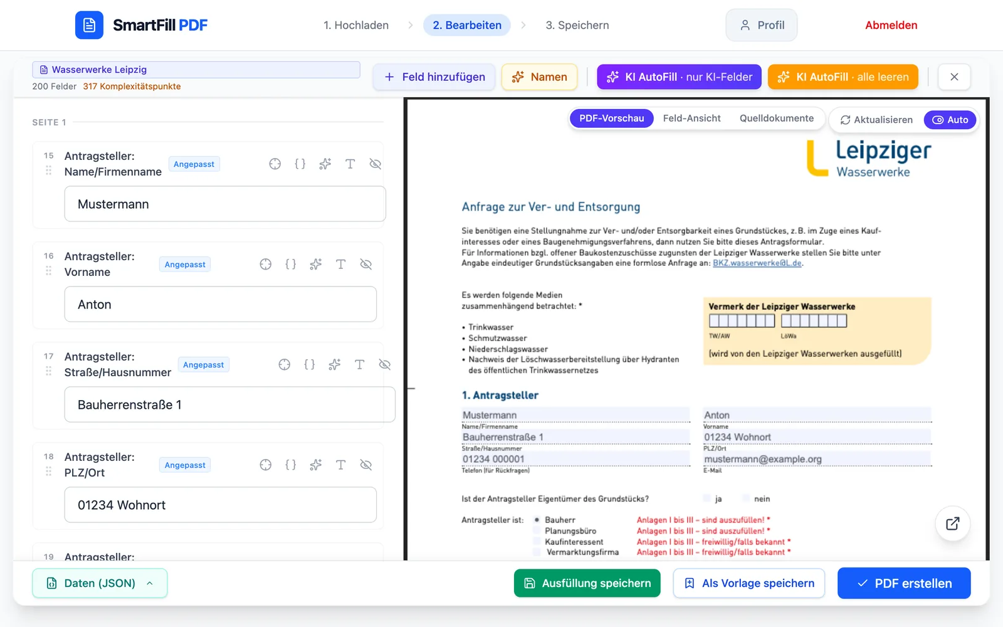Go to step 3. Speichern
The height and width of the screenshot is (627, 1003).
click(x=577, y=25)
